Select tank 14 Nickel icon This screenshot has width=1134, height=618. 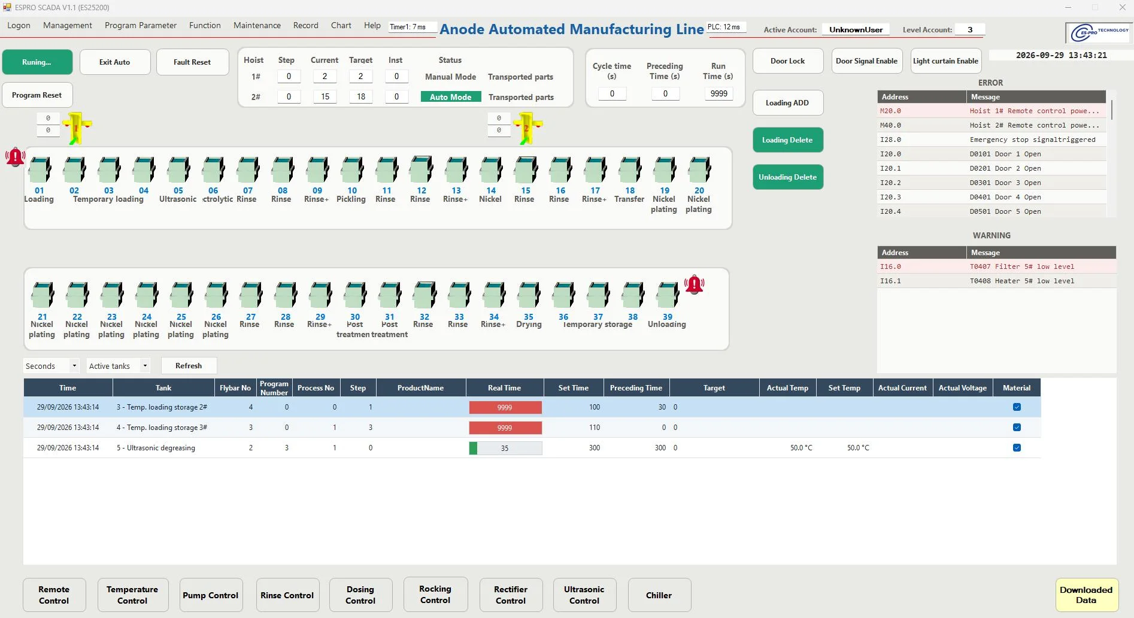click(x=491, y=170)
